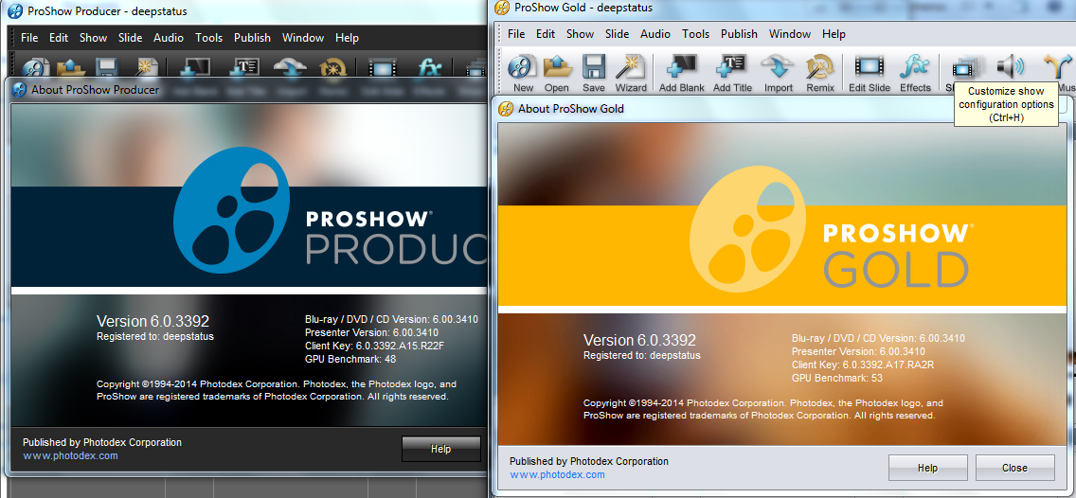This screenshot has width=1076, height=498.
Task: Open the Slide menu in ProShow Producer
Action: [x=131, y=38]
